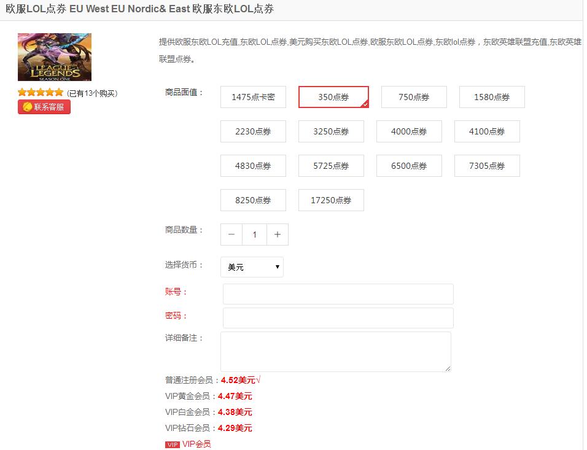
Task: Click the 详细备注 remarks text area
Action: click(336, 352)
